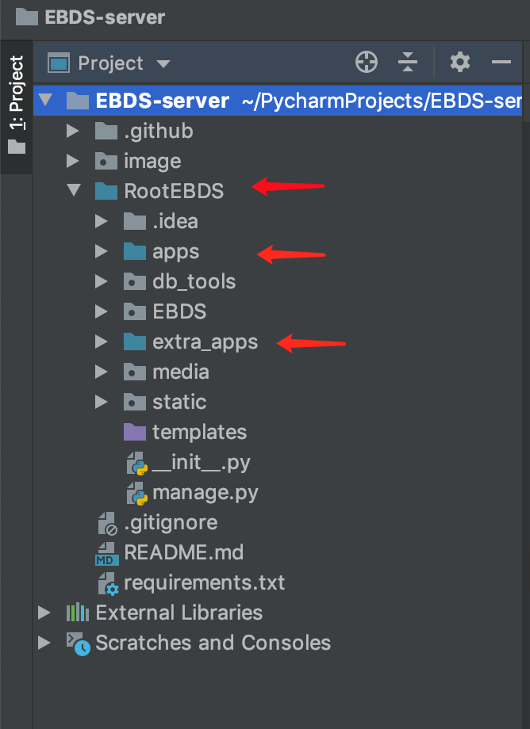Expand the media folder arrow

click(x=101, y=372)
